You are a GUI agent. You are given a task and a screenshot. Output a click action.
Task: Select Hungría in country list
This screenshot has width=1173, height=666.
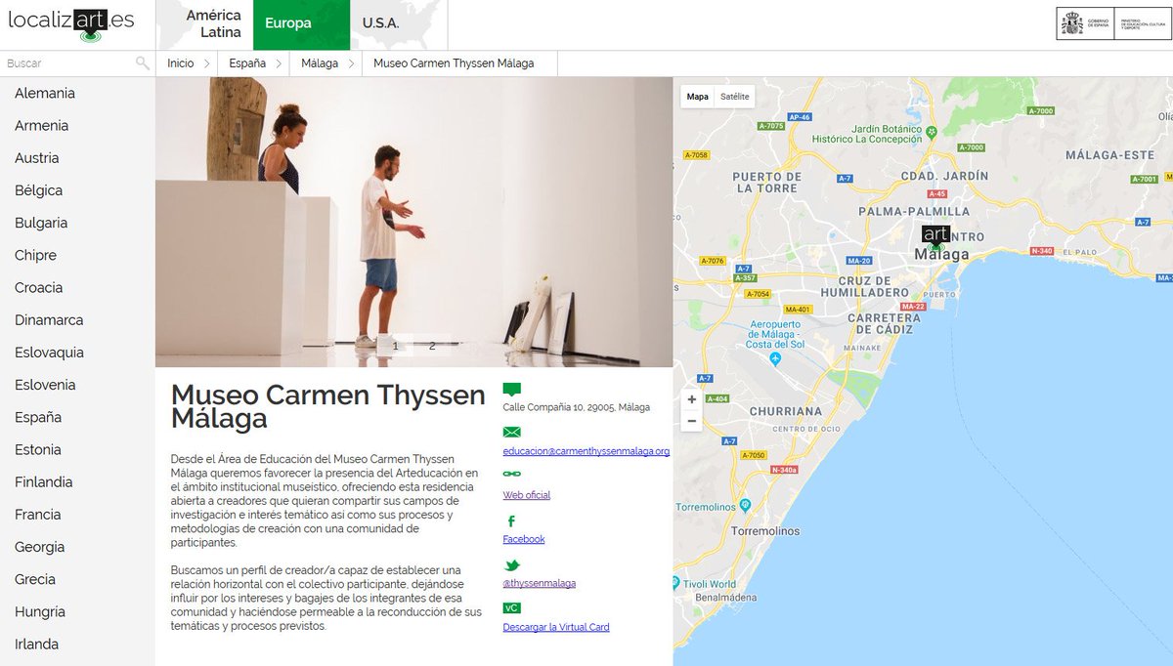40,611
